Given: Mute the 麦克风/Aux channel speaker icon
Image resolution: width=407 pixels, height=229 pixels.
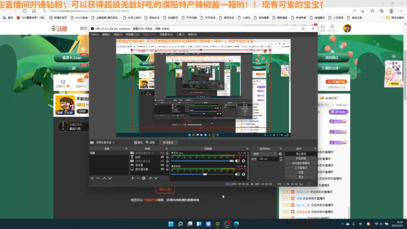Looking at the screenshot, I should (237, 161).
